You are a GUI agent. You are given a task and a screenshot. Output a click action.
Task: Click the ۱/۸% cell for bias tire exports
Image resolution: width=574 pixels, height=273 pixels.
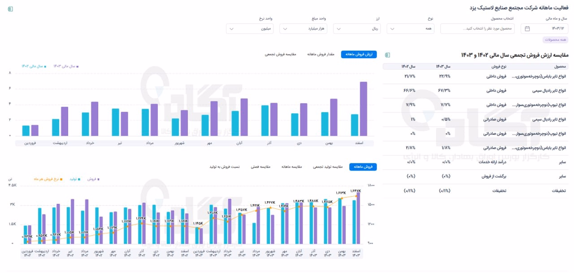[x=446, y=148]
